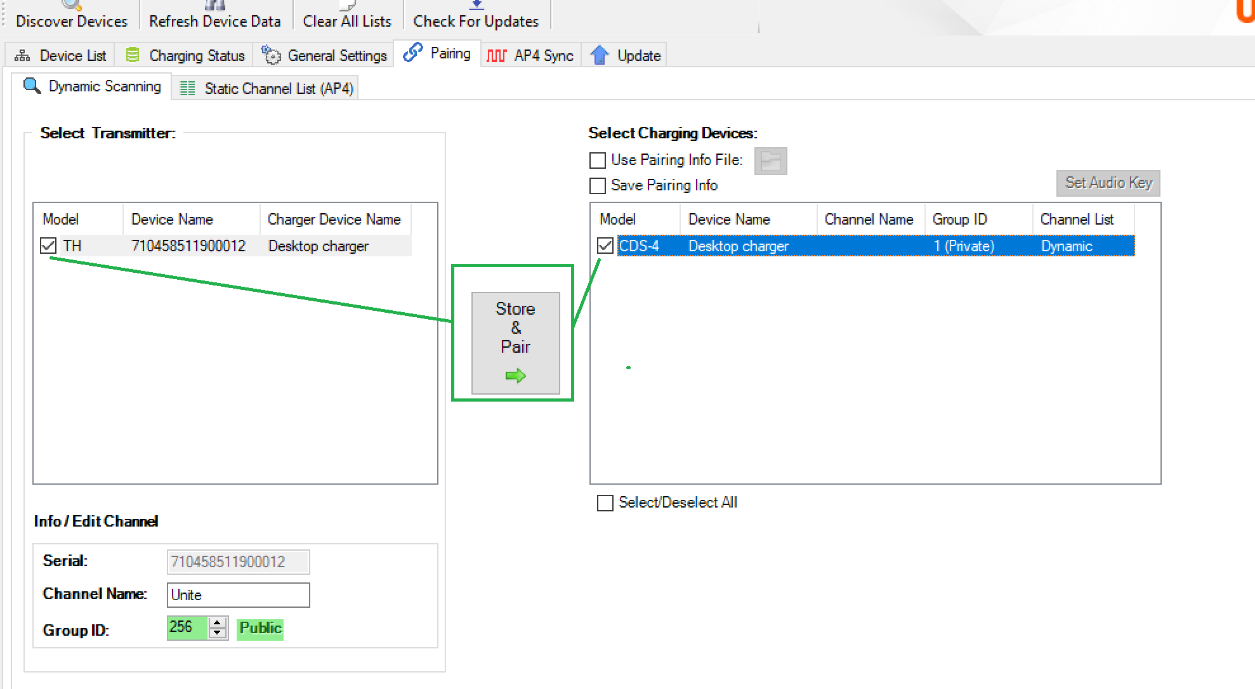Viewport: 1255px width, 689px height.
Task: Click the Charging Status battery icon
Action: click(x=132, y=55)
